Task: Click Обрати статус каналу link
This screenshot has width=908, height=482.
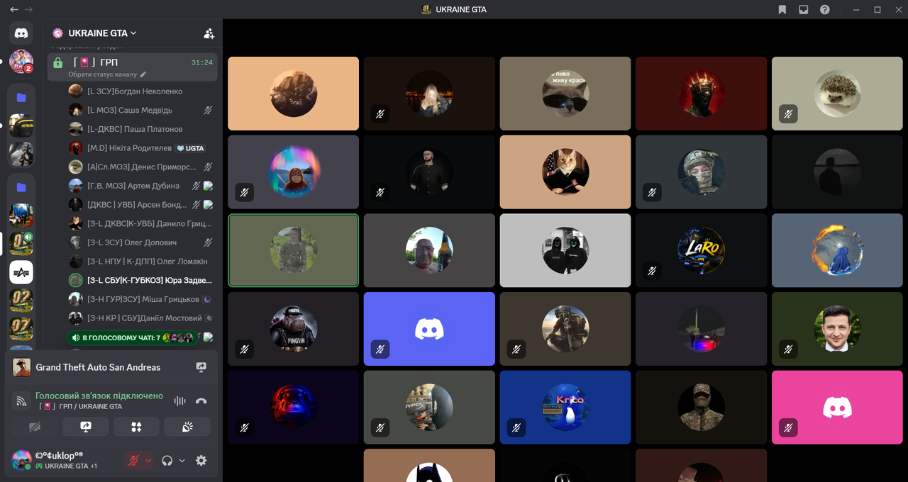Action: (x=102, y=74)
